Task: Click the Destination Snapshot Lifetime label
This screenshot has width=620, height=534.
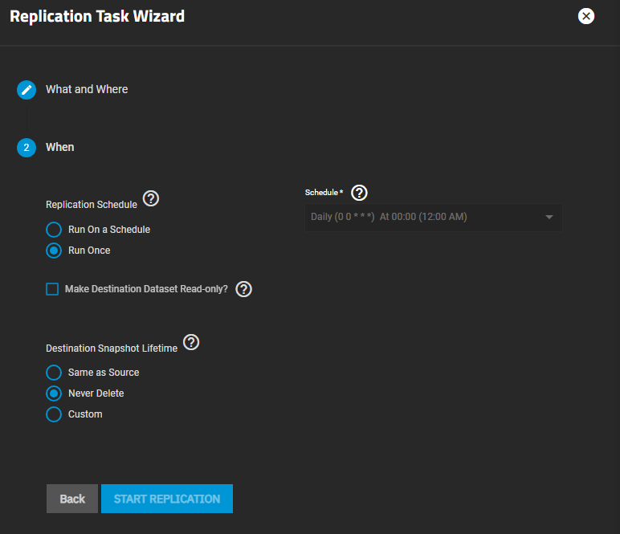Action: (112, 349)
